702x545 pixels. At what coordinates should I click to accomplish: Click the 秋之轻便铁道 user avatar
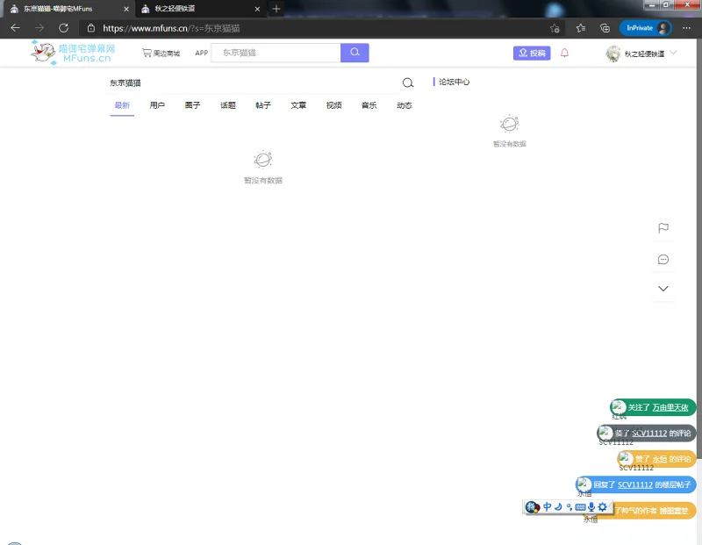pyautogui.click(x=612, y=54)
